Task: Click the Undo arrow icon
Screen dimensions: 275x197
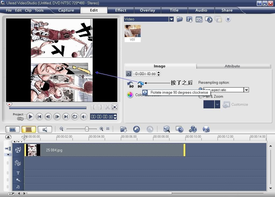Action: [x=136, y=129]
